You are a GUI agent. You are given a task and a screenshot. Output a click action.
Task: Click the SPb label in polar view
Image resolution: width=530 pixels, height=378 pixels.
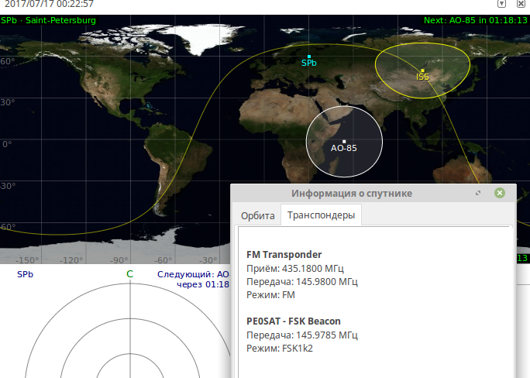click(25, 274)
